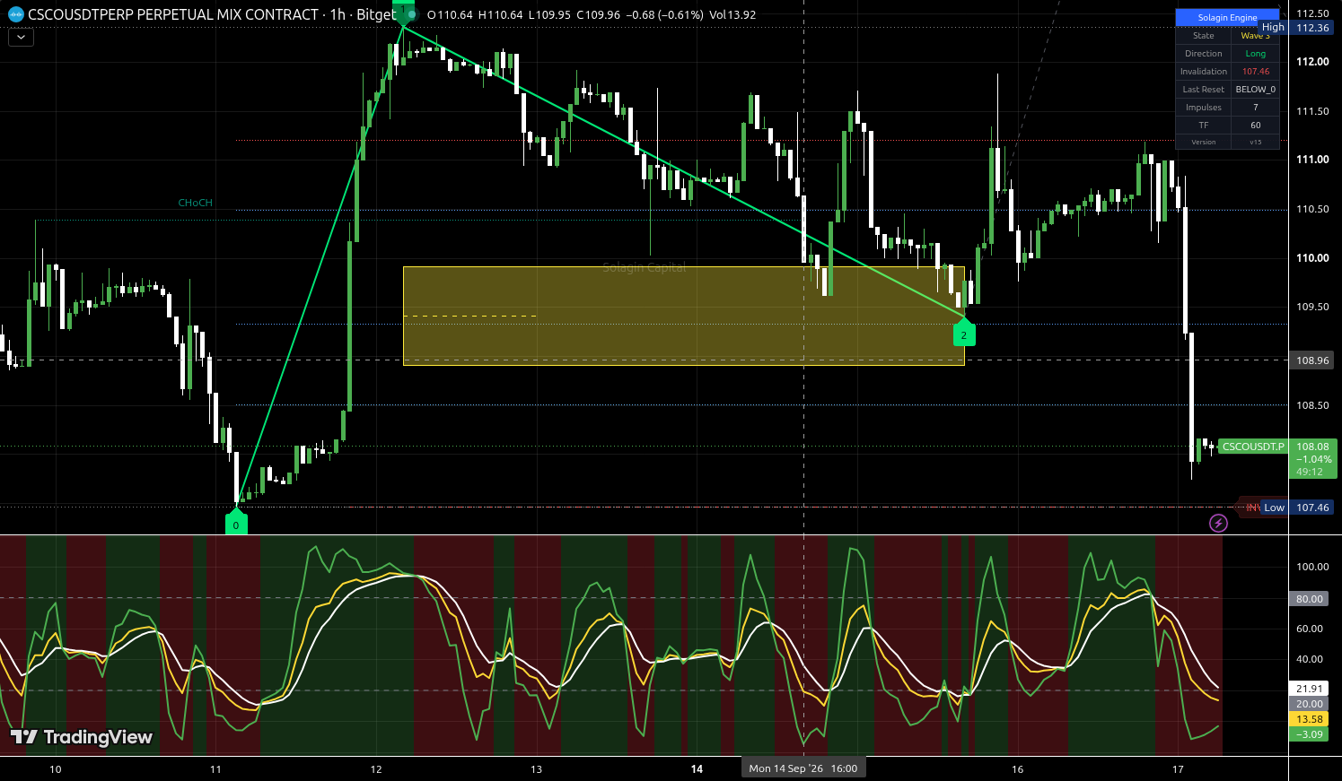Click the open value O110.64

[x=450, y=15]
